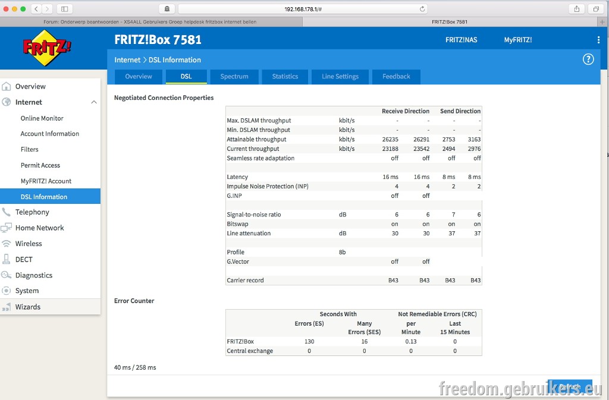
Task: Click the Safari share icon
Action: 576,9
